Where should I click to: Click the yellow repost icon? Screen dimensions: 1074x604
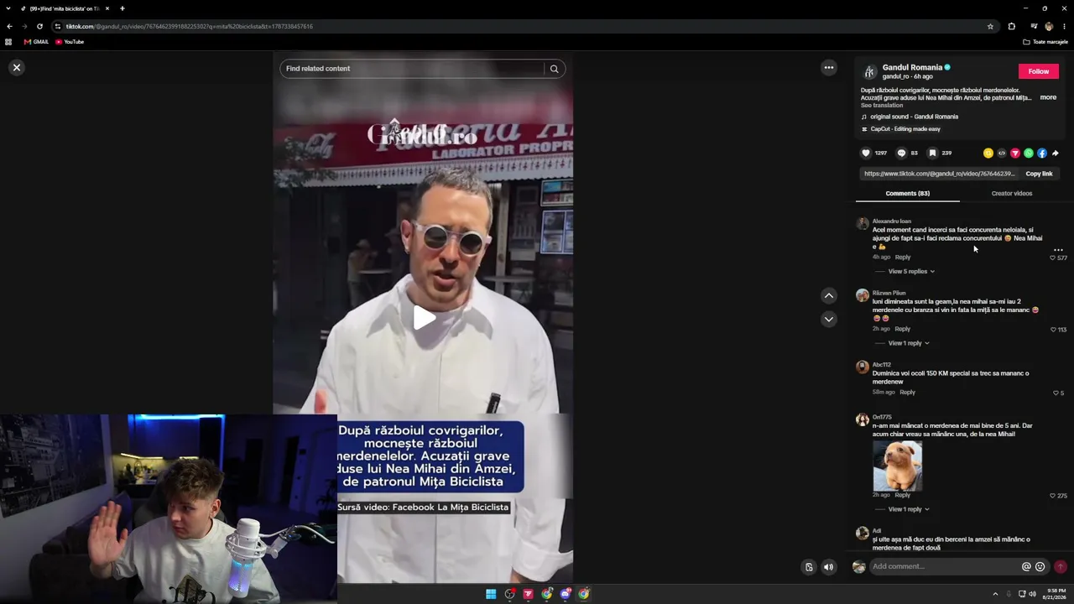988,154
